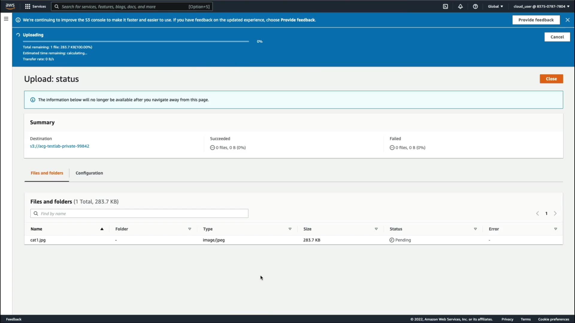
Task: Select the Files and folders tab
Action: coord(47,173)
